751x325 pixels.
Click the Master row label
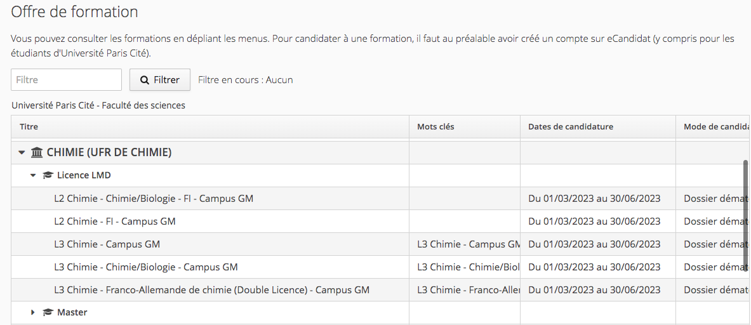click(x=72, y=312)
